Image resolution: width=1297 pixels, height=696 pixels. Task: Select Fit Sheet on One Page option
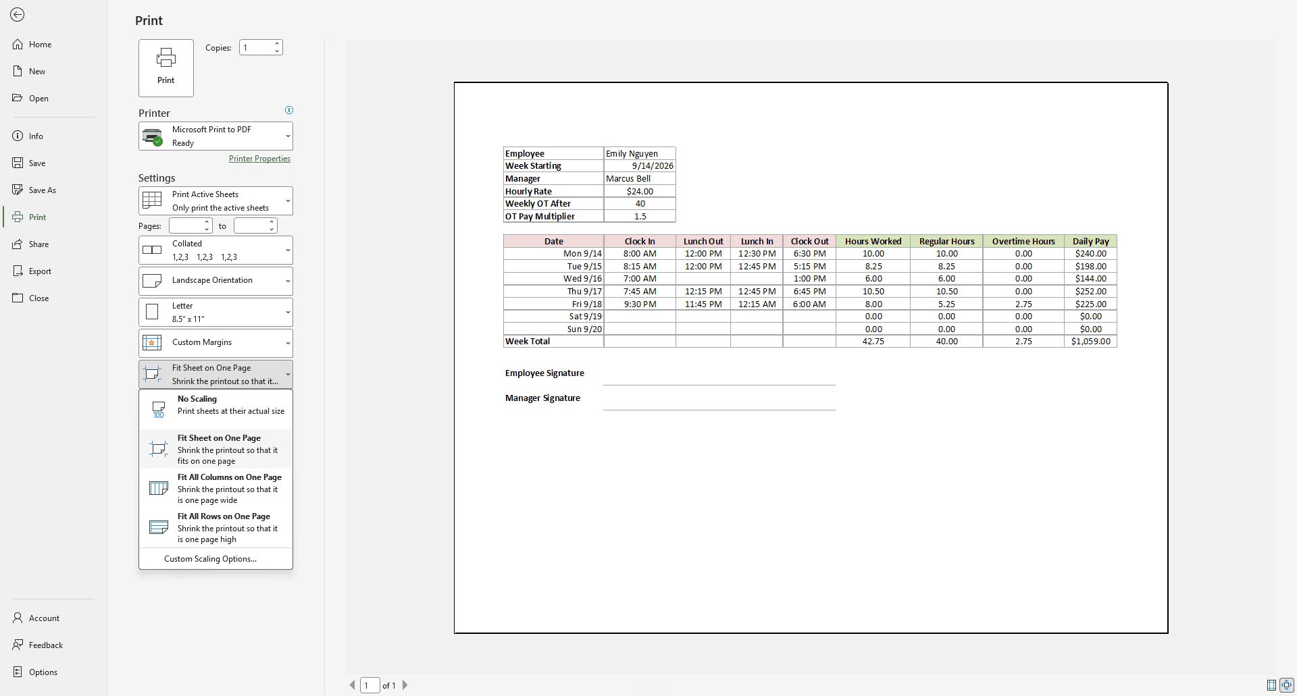216,449
